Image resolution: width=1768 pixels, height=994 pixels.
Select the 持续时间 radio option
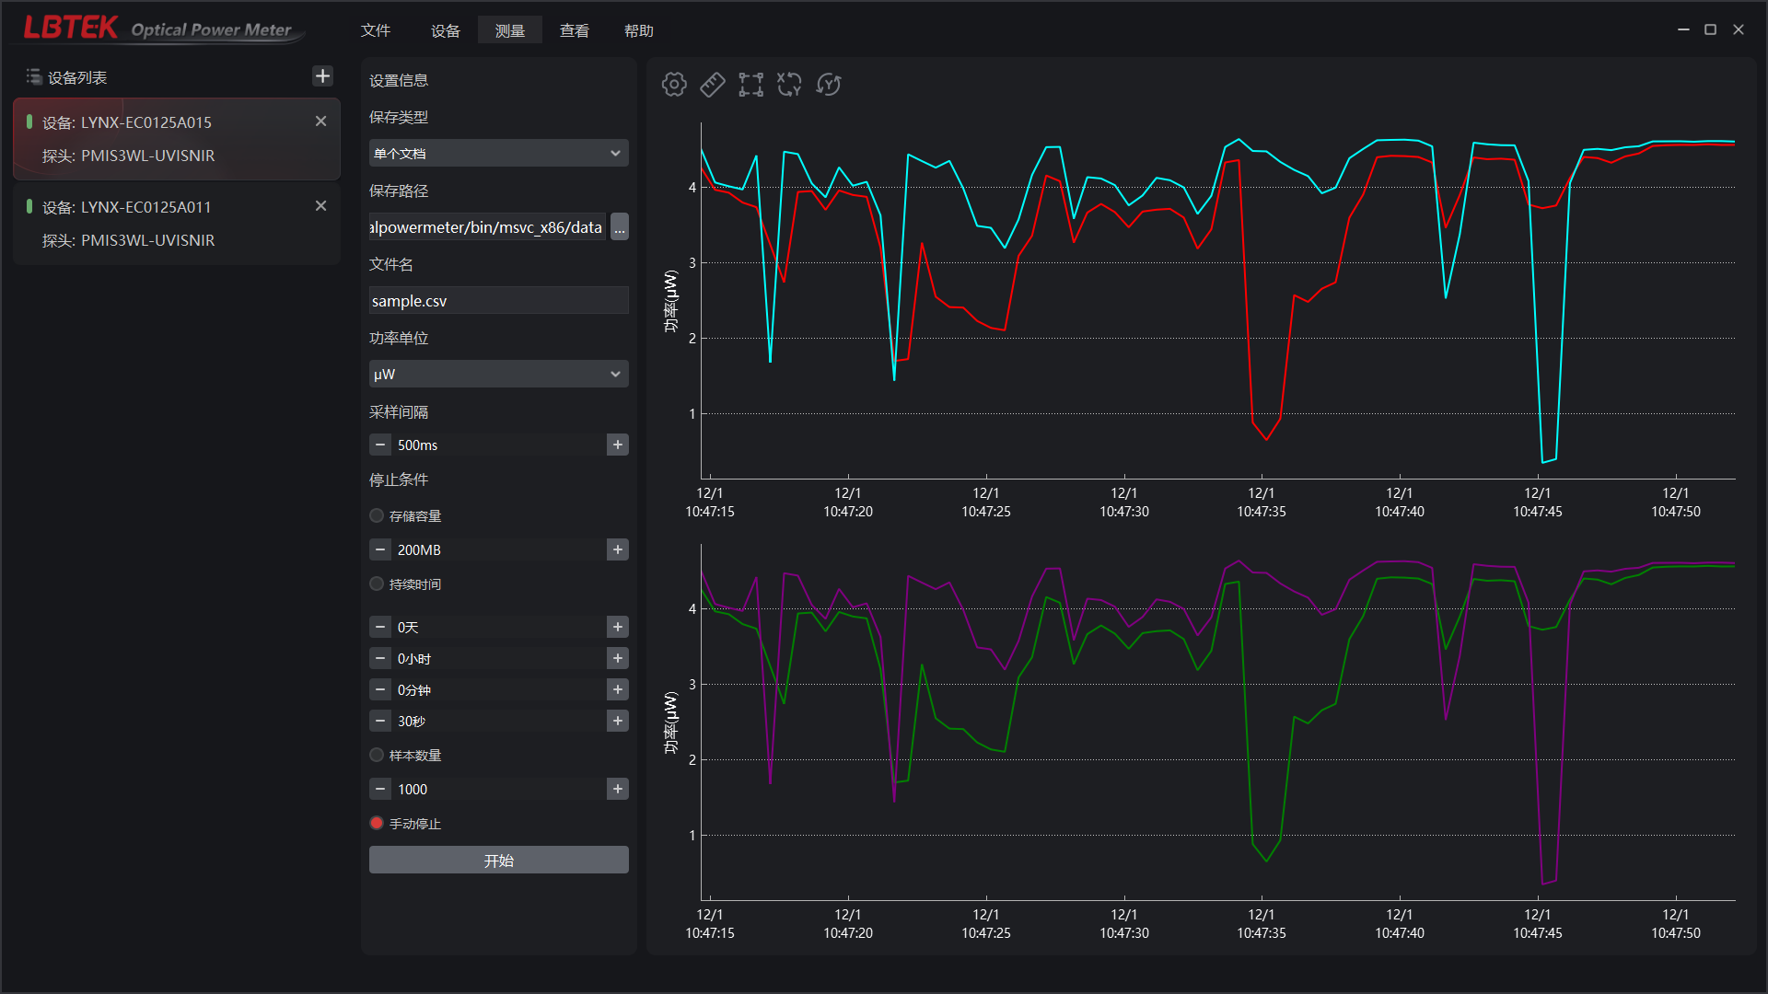(x=377, y=584)
